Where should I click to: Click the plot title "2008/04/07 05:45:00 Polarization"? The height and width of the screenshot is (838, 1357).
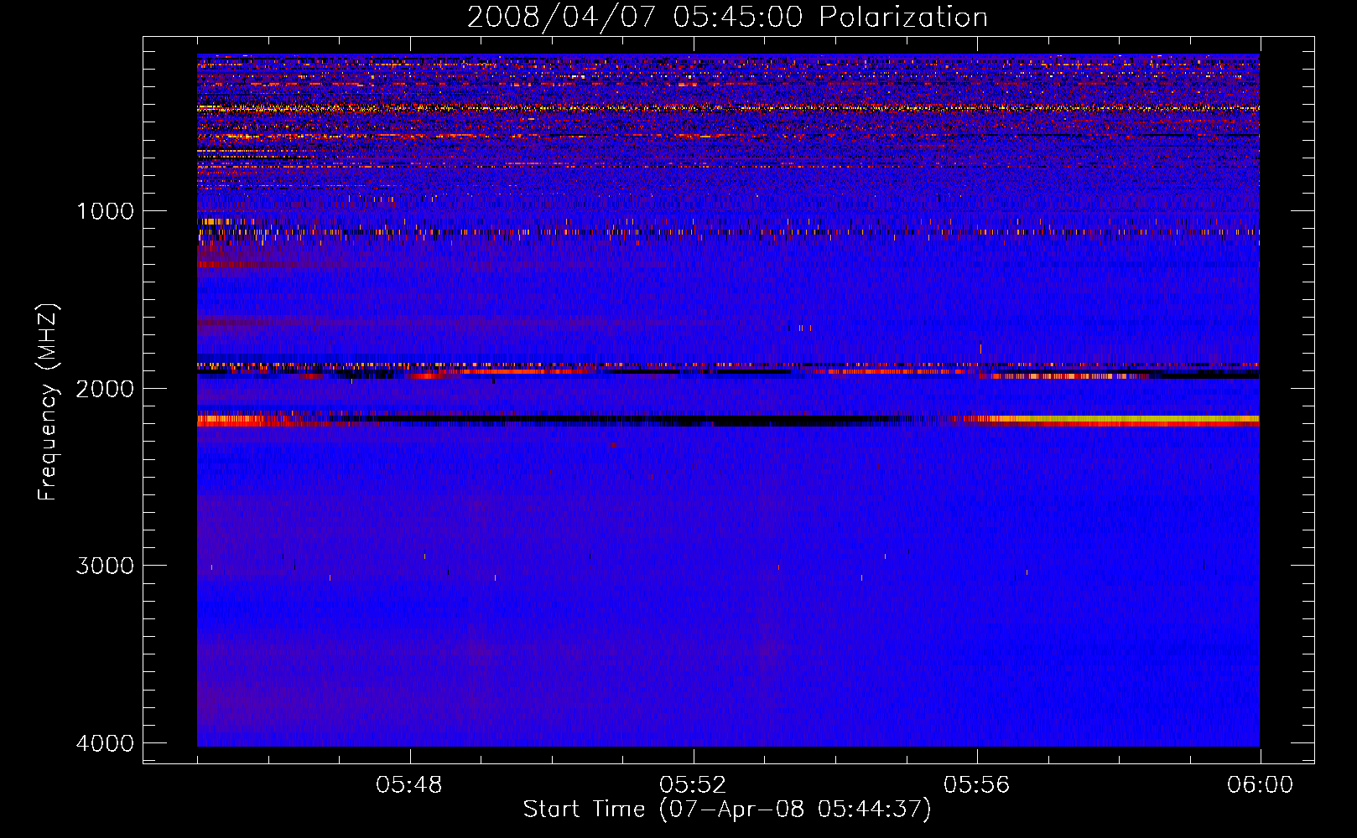click(727, 17)
